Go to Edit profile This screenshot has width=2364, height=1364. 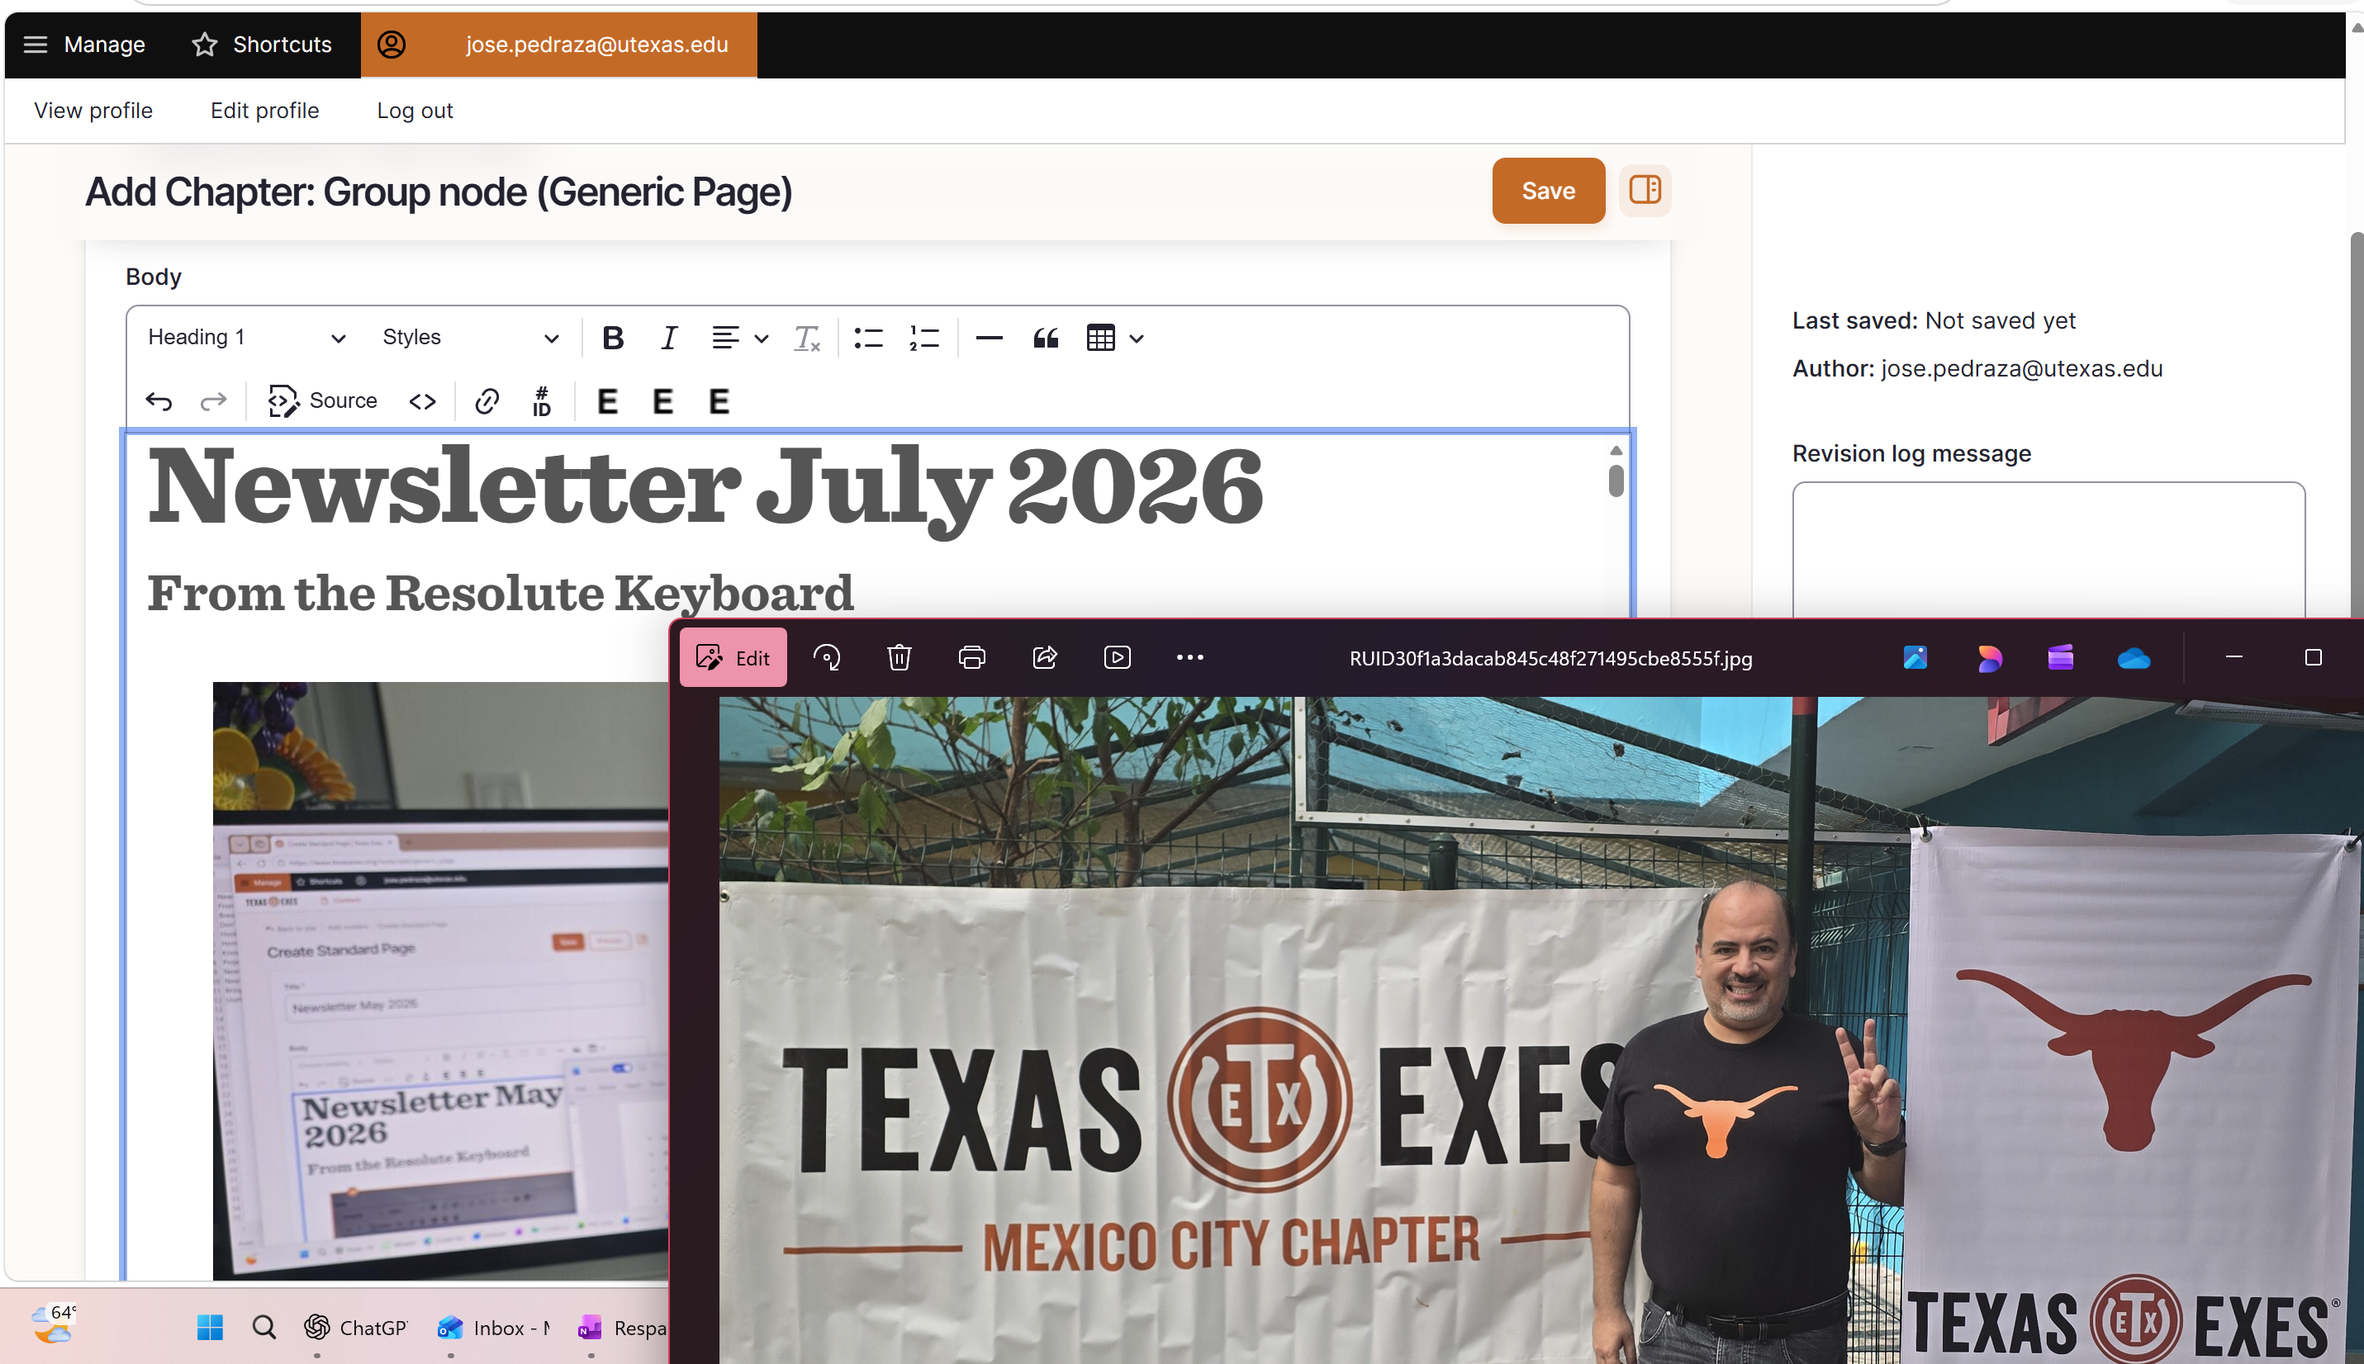tap(265, 111)
